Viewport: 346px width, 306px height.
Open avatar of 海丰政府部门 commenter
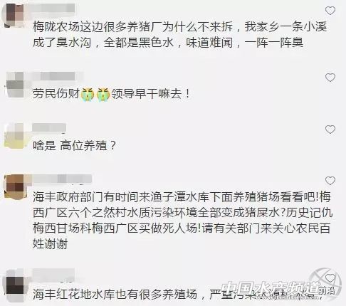[16, 186]
